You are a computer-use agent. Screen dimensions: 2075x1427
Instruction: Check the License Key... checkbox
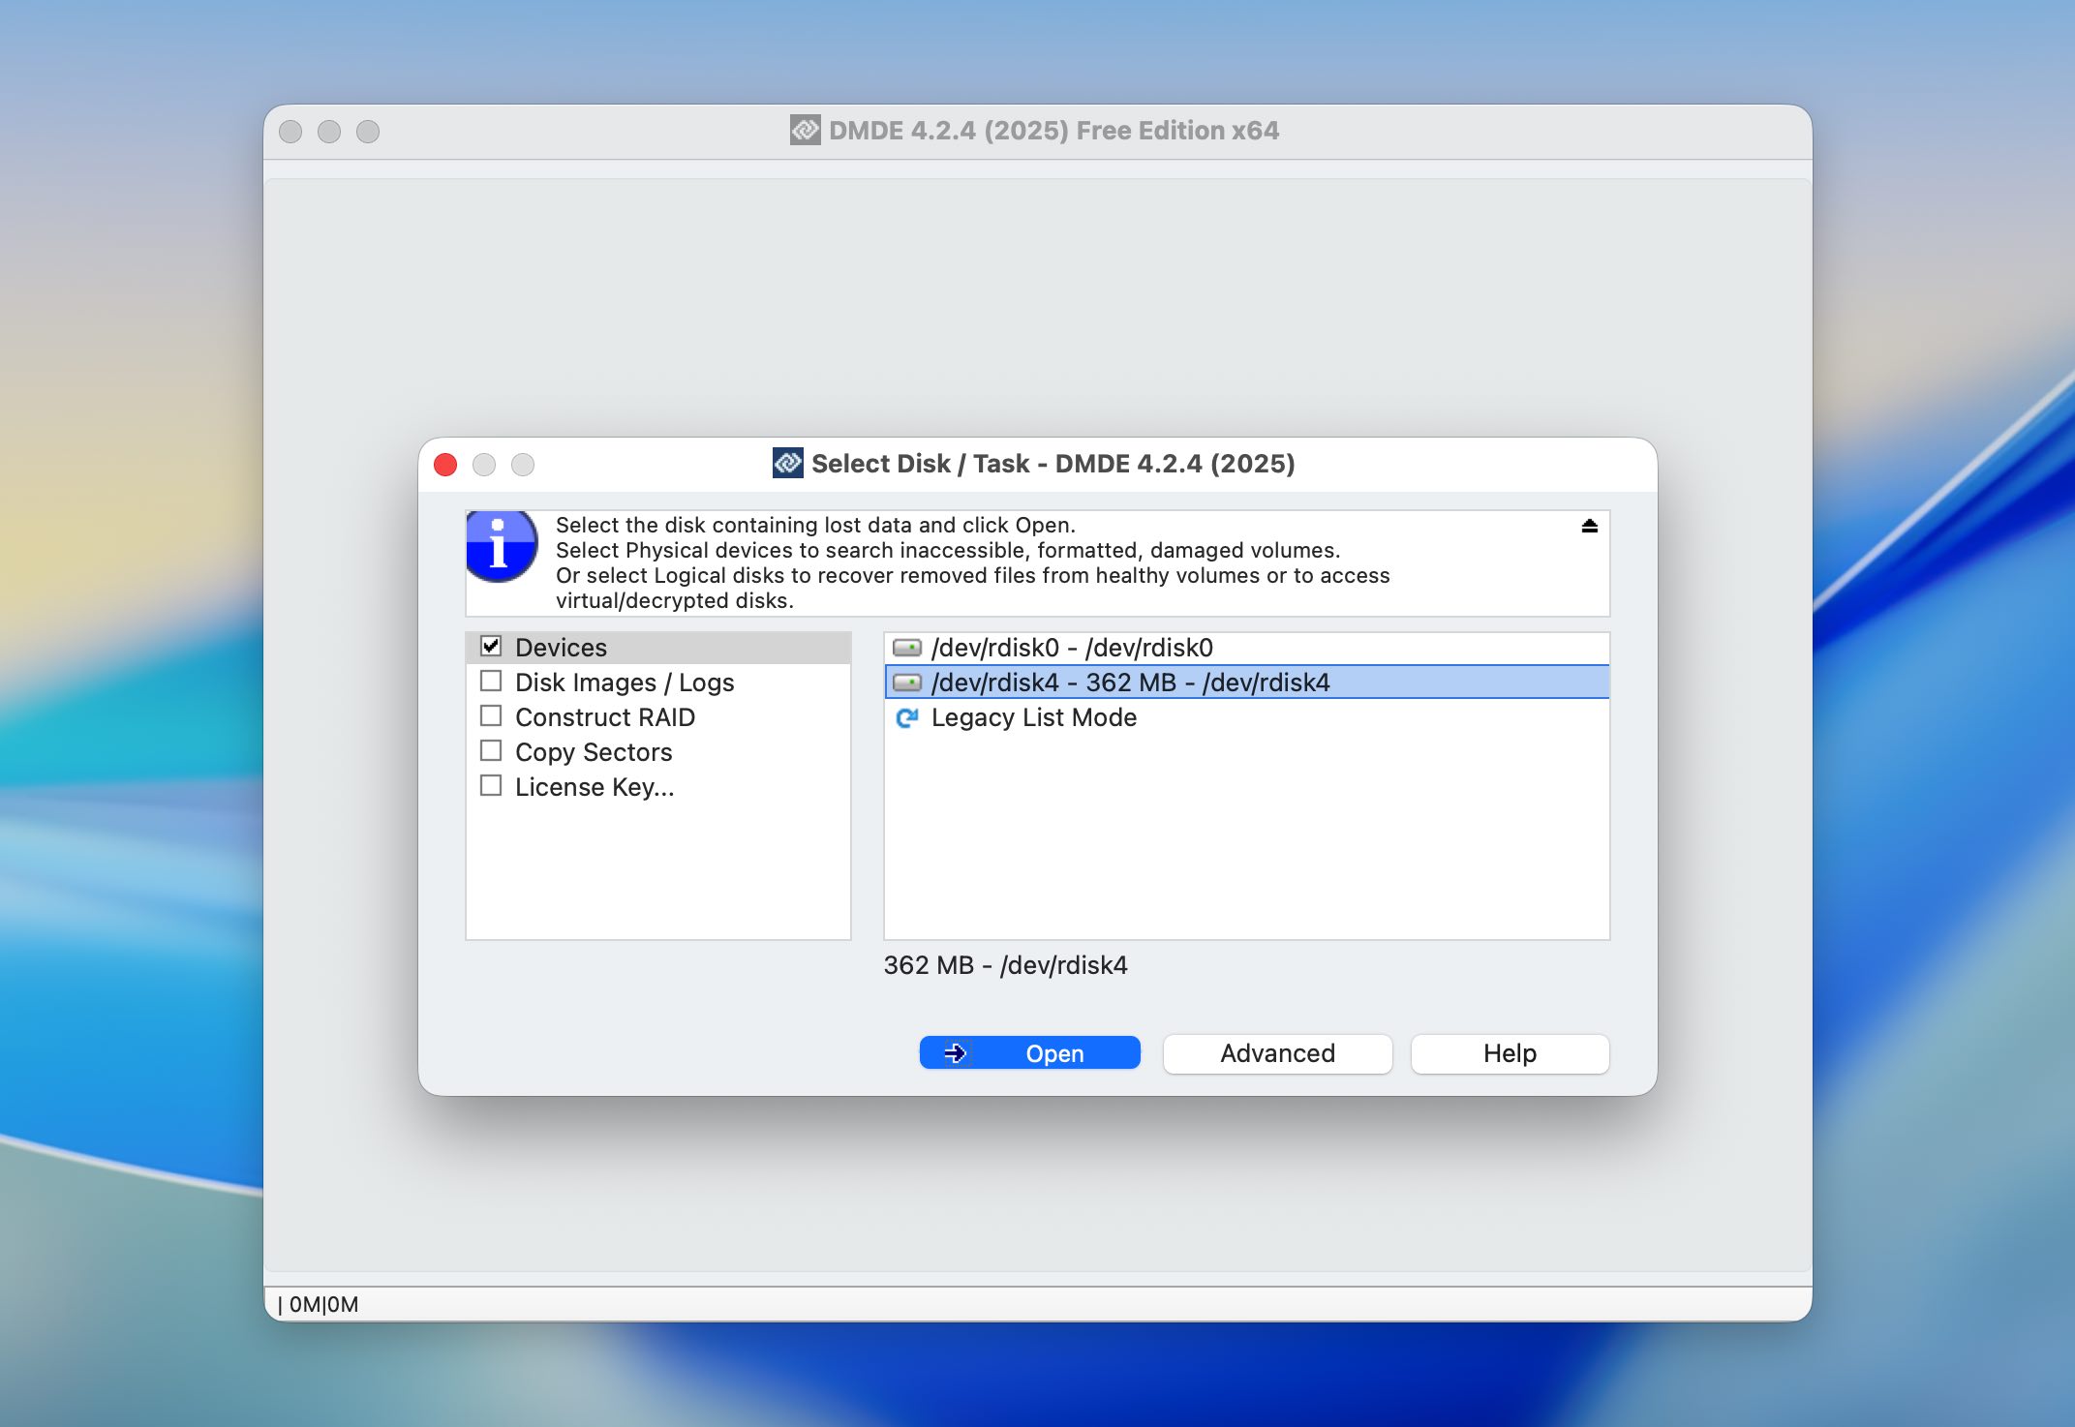point(491,785)
